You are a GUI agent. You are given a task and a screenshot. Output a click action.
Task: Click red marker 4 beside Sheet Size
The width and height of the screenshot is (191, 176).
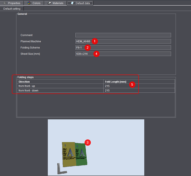(x=96, y=54)
